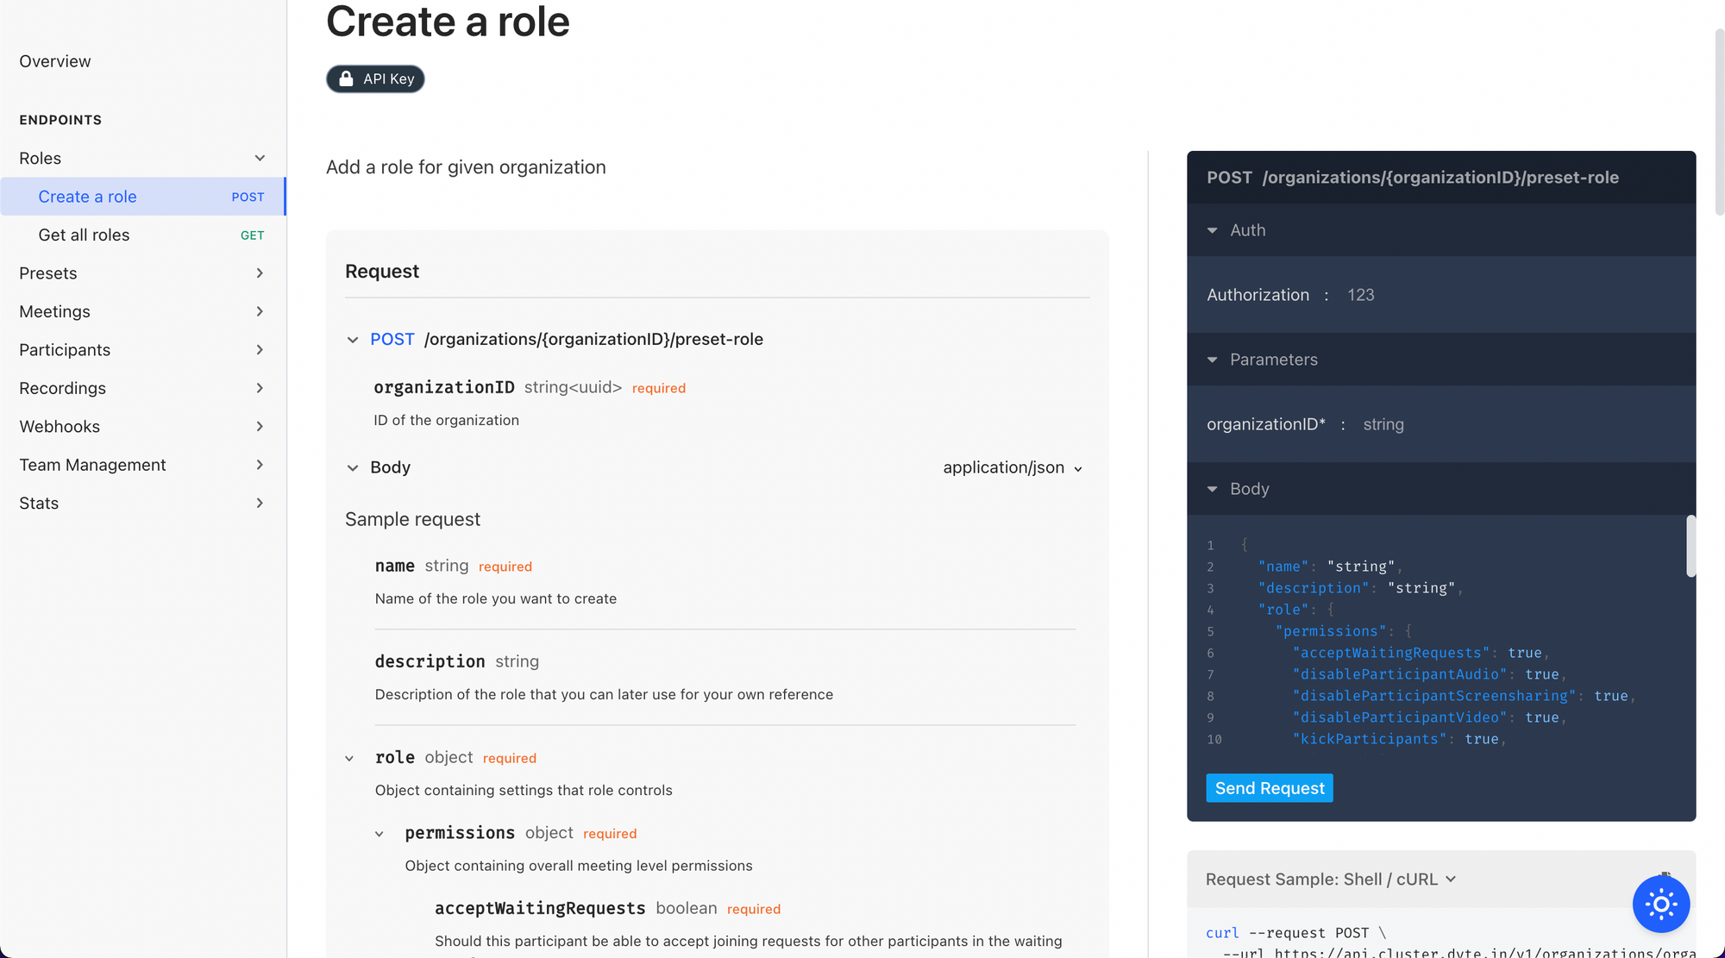Select the Overview menu item

coord(54,60)
